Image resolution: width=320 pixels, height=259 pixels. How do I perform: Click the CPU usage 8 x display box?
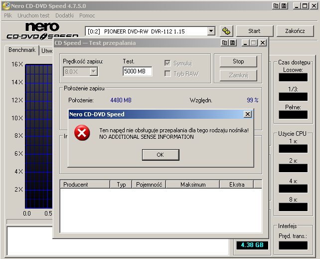point(293,207)
